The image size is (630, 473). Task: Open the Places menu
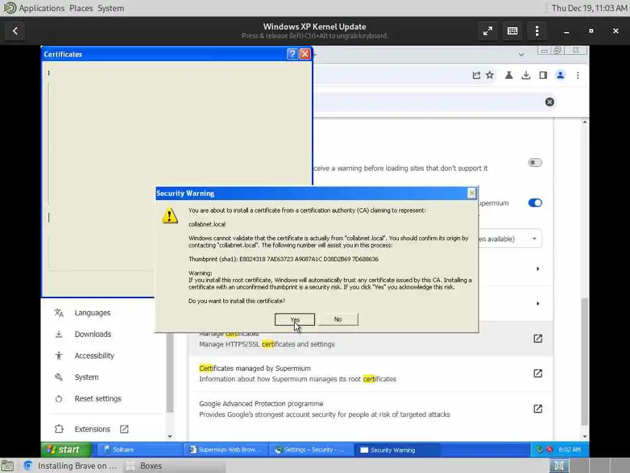click(x=81, y=8)
